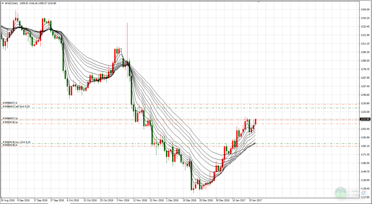Click the 1354.00 price axis label
The height and width of the screenshot is (204, 372).
[365, 9]
